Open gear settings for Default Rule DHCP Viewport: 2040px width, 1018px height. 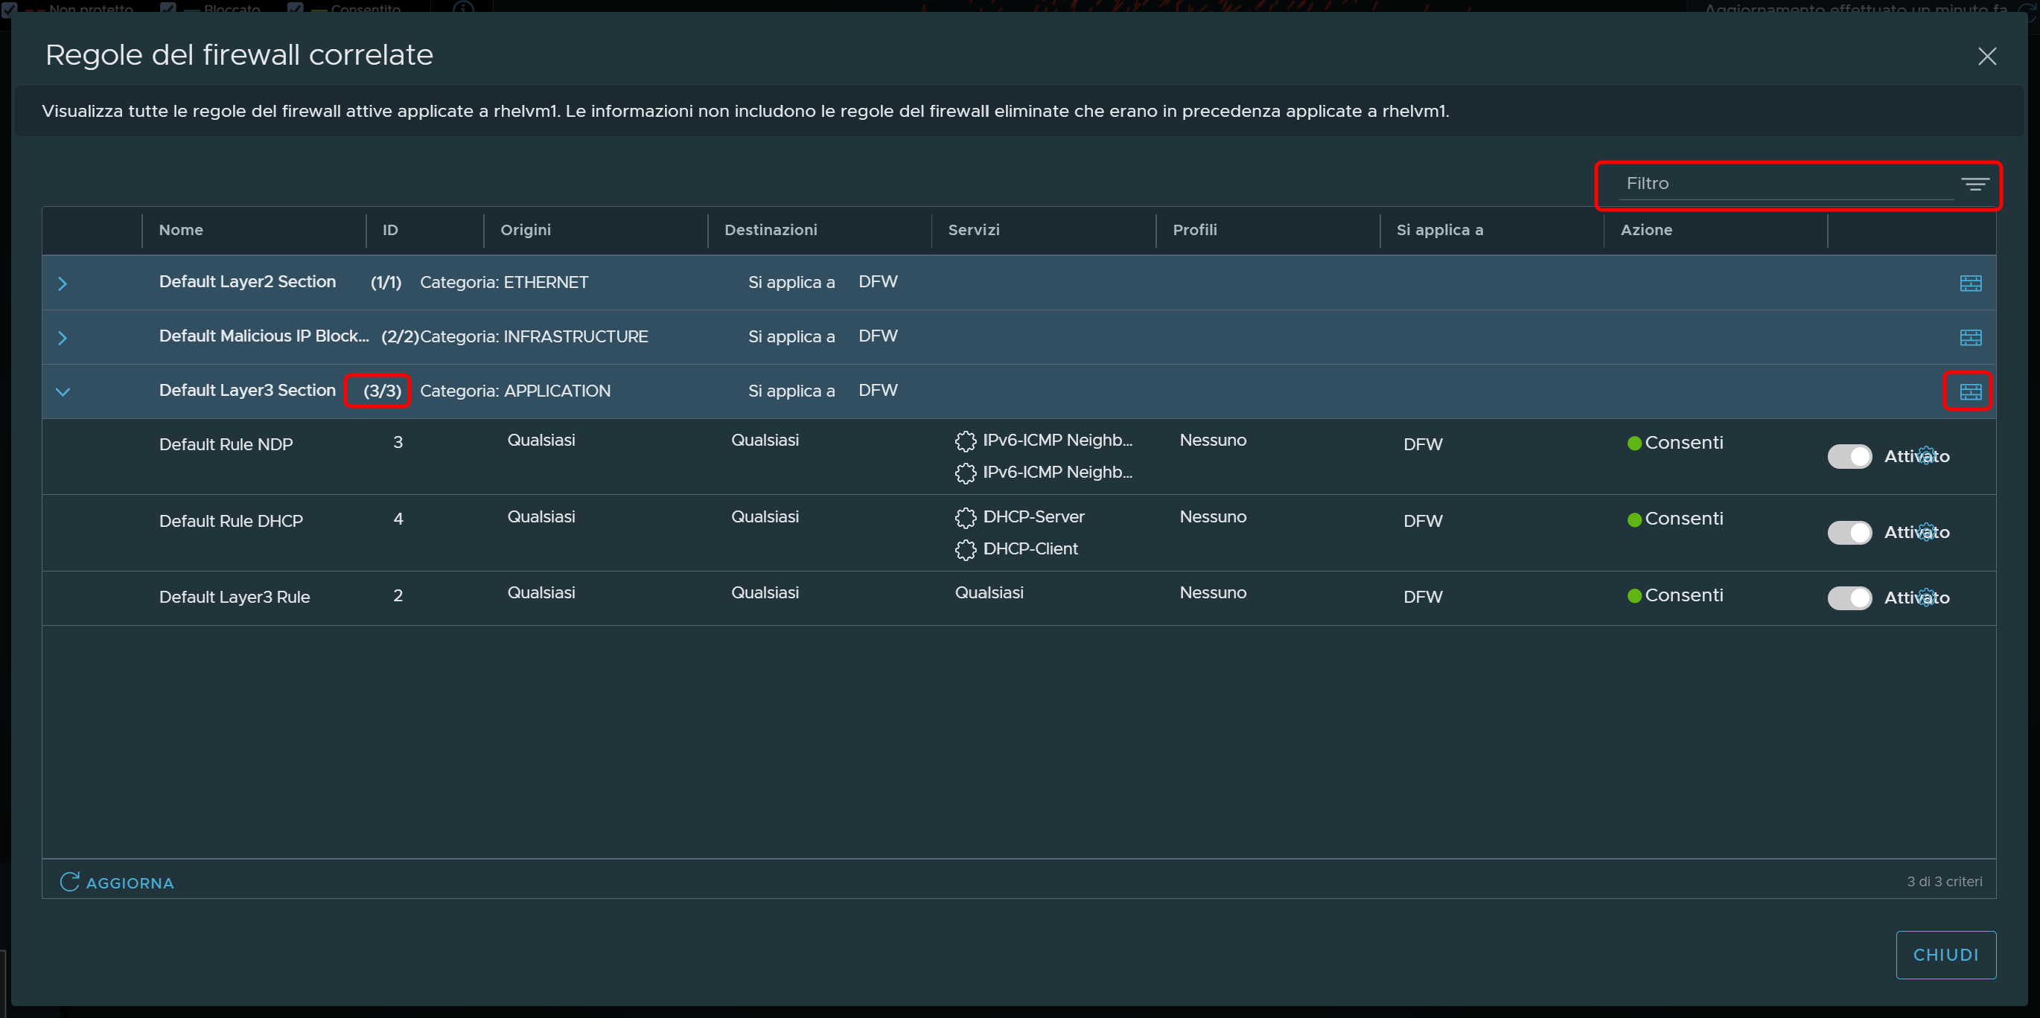point(1927,532)
